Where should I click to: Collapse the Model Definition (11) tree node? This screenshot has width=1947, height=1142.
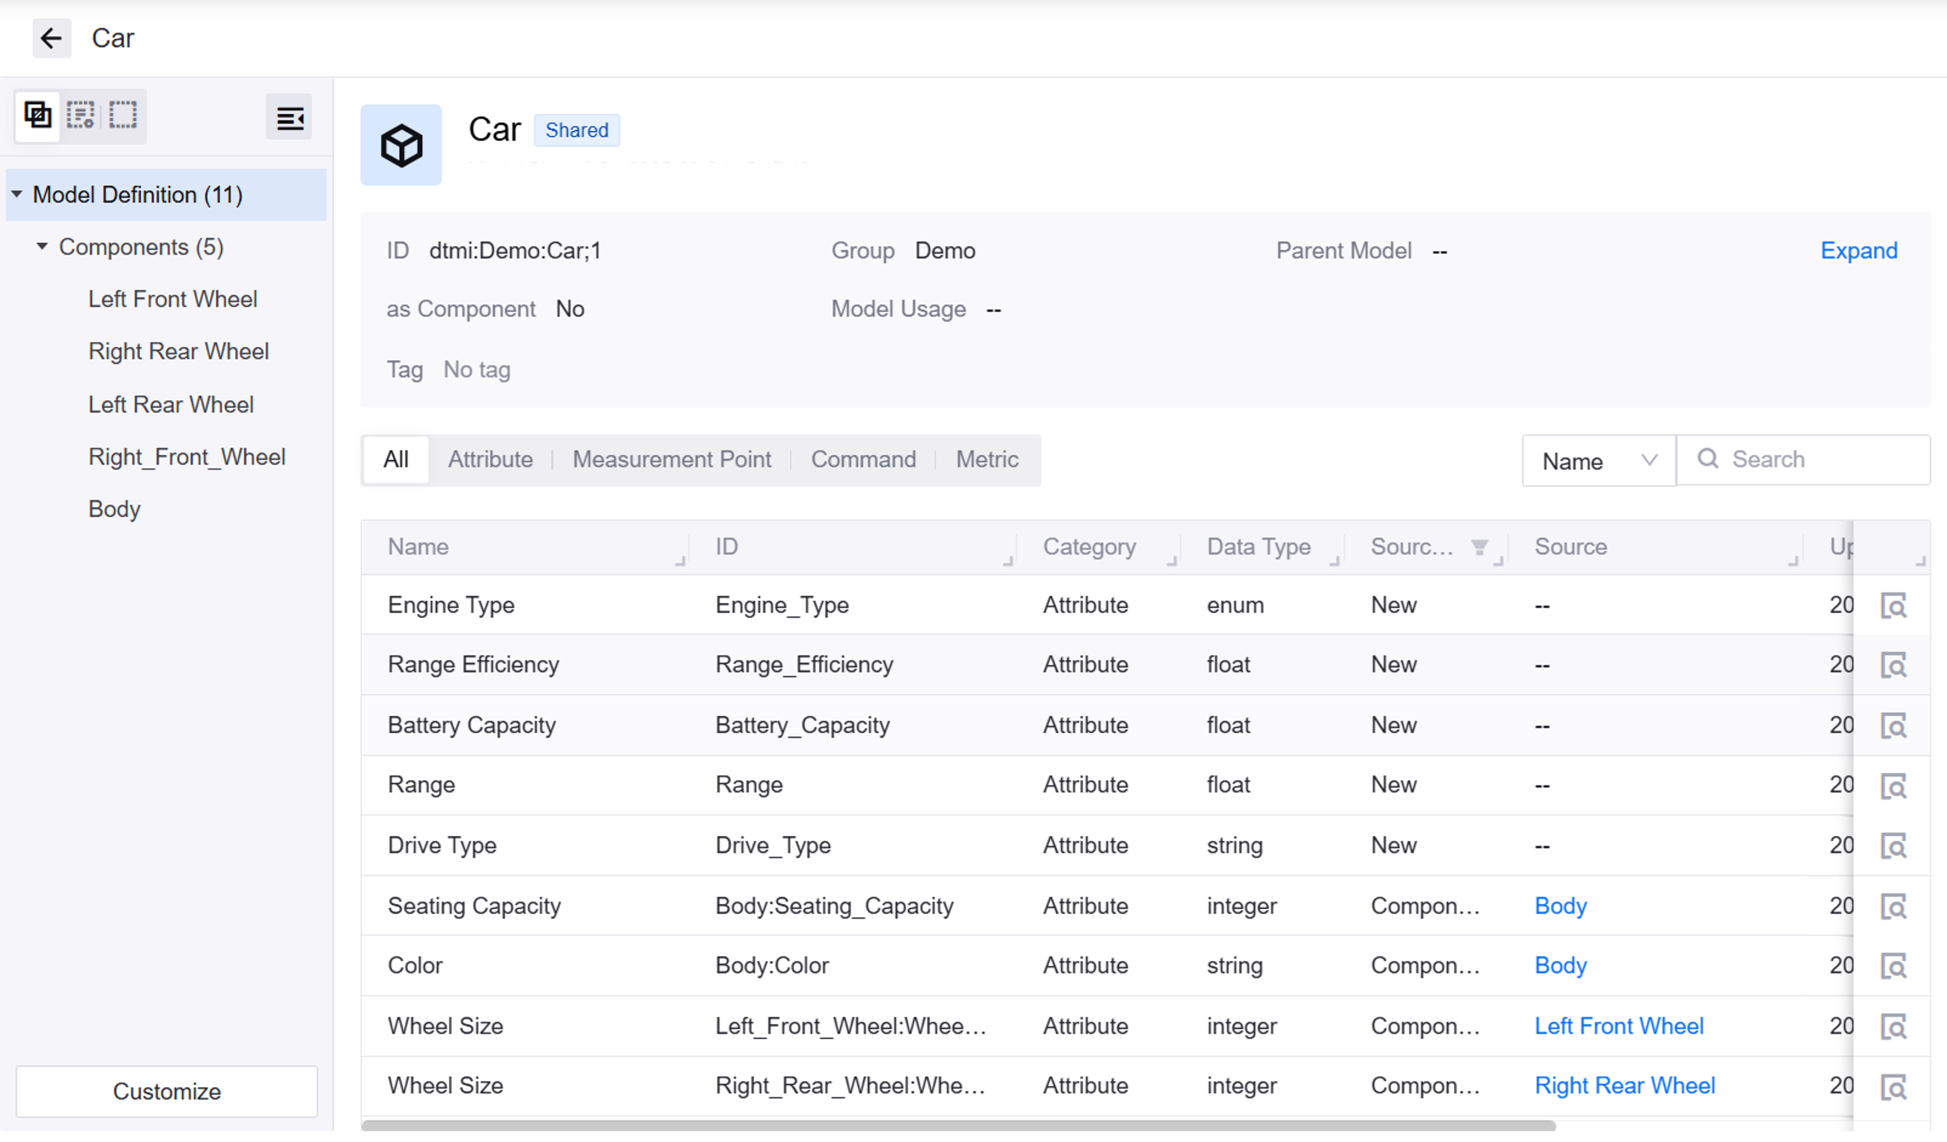coord(17,195)
